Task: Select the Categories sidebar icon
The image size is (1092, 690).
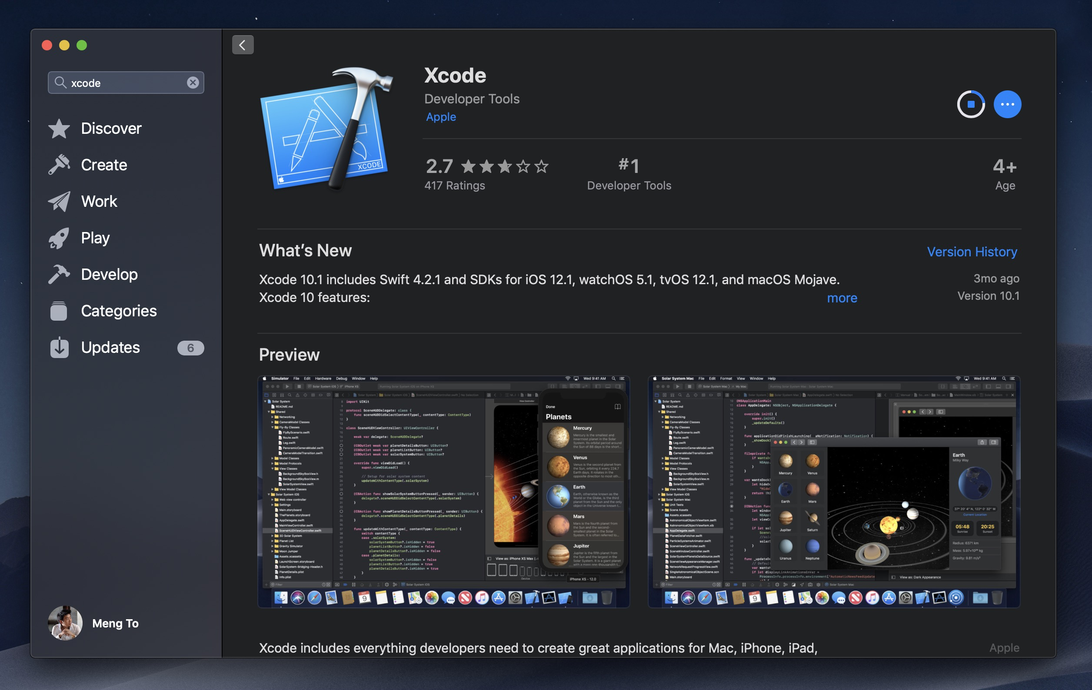Action: [x=60, y=310]
